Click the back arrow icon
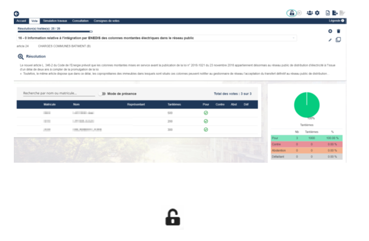 pos(17,14)
